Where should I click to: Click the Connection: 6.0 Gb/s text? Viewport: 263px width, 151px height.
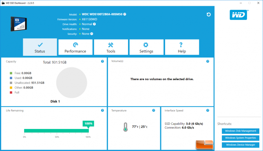coord(179,128)
